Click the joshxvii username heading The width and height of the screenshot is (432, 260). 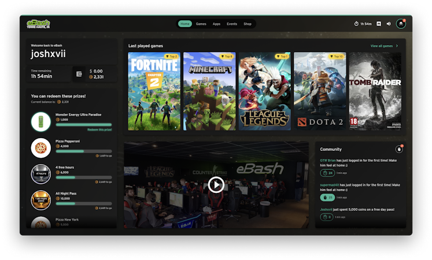48,54
